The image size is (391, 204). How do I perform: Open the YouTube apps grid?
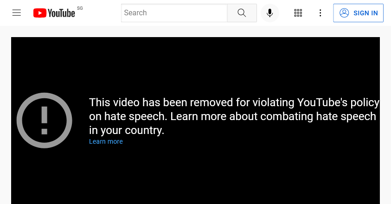pyautogui.click(x=298, y=13)
